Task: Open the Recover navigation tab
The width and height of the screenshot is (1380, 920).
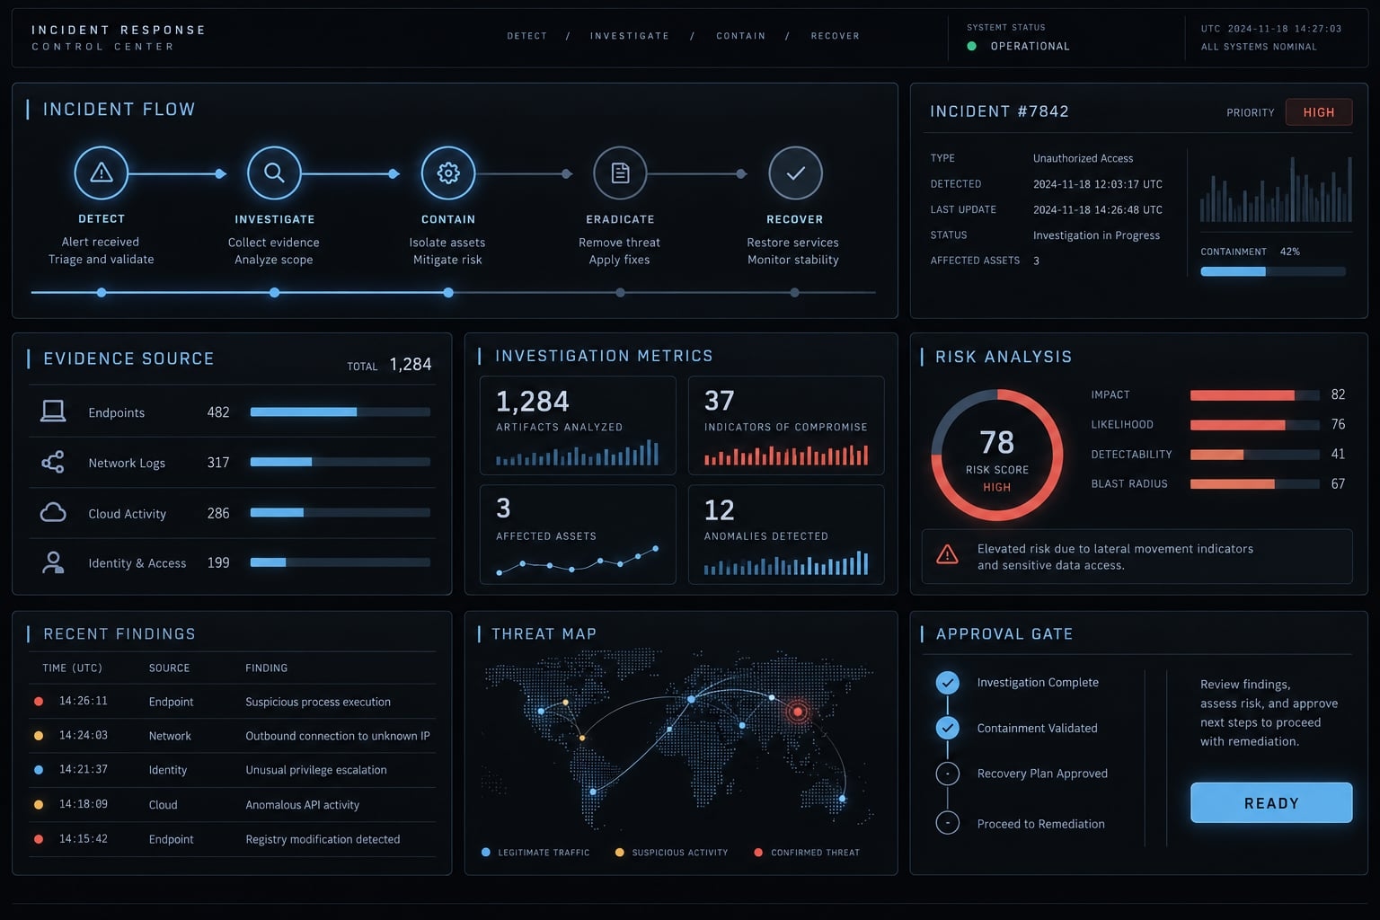Action: point(835,36)
